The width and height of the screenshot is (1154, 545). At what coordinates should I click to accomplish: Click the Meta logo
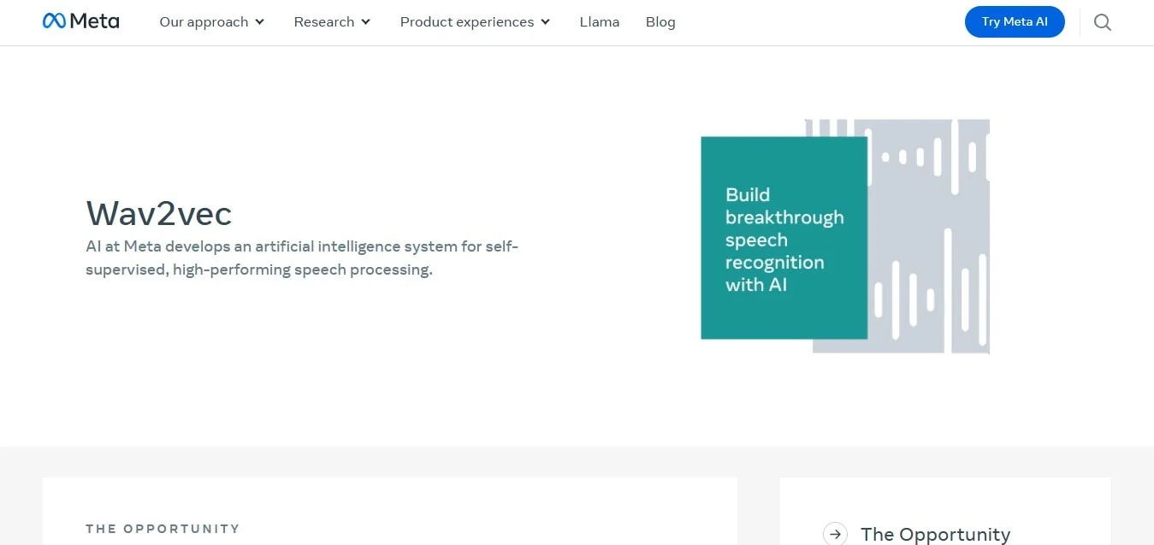pos(81,21)
